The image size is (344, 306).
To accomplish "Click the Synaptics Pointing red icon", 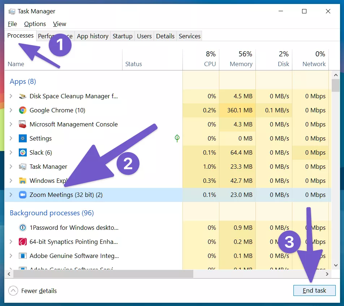I will coord(23,242).
